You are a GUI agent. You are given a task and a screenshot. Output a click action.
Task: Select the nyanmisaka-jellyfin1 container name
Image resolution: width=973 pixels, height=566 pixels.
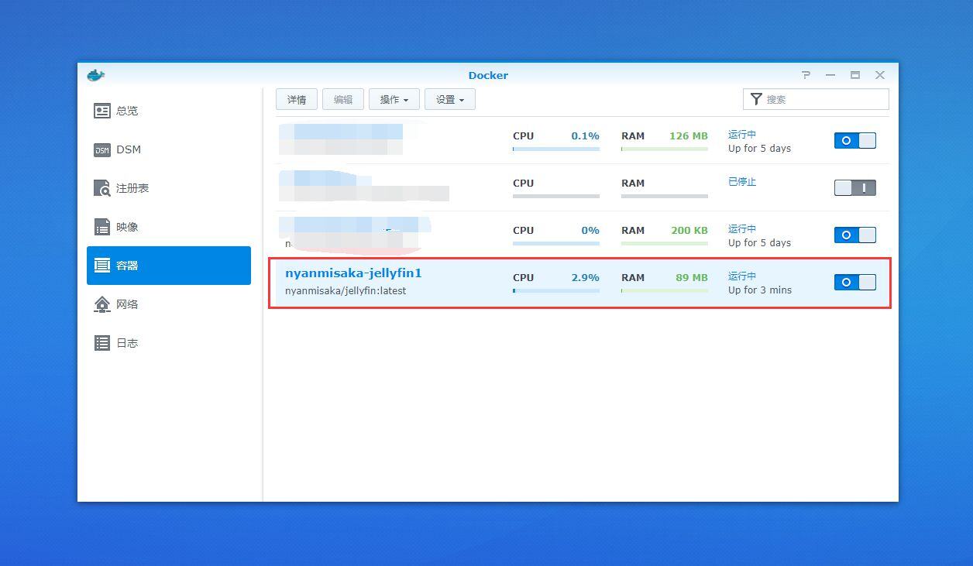pyautogui.click(x=353, y=273)
